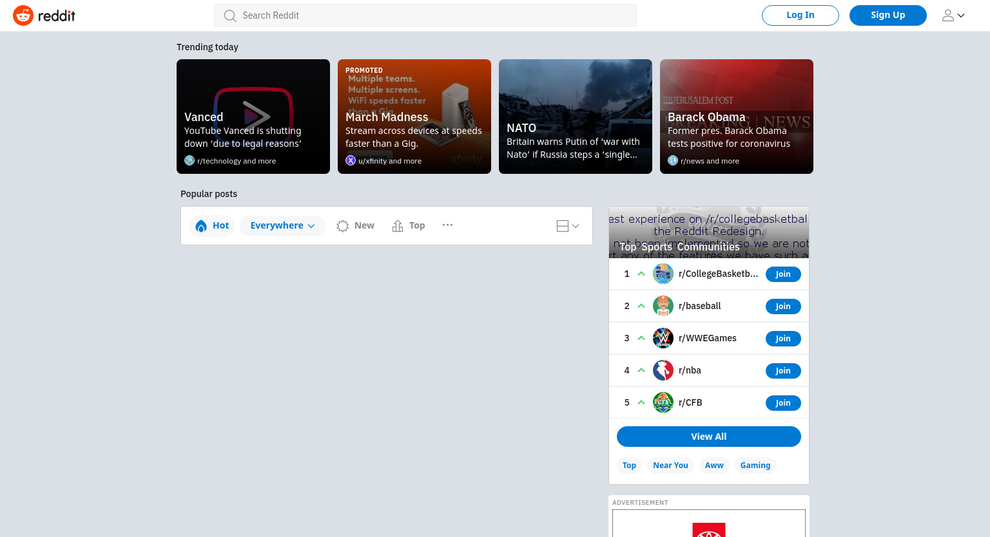Open the r/CollegeBasketball community link
The height and width of the screenshot is (537, 990).
pyautogui.click(x=719, y=274)
